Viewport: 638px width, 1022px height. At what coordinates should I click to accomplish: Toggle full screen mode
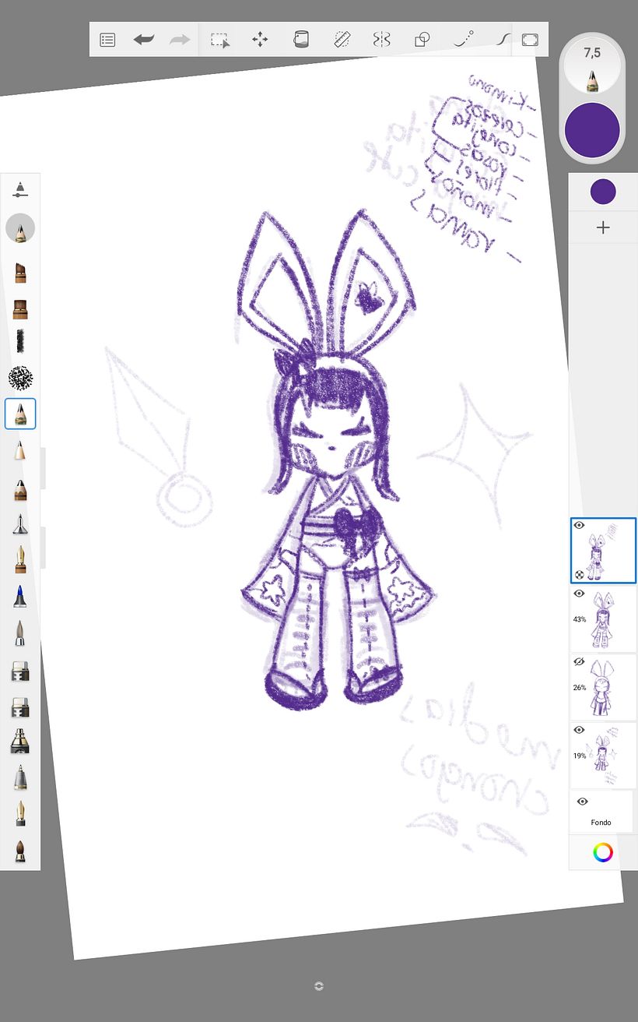(x=530, y=40)
